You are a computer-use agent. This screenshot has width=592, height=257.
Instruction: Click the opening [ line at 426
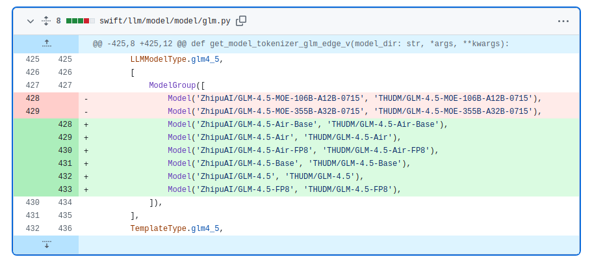[x=329, y=73]
